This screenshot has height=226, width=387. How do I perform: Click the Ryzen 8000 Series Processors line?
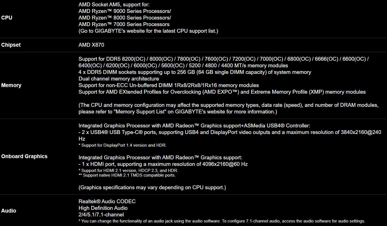[125, 18]
